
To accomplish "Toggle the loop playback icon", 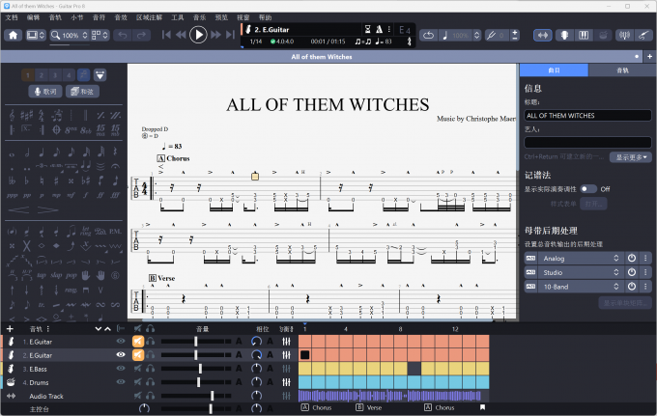I will [428, 35].
